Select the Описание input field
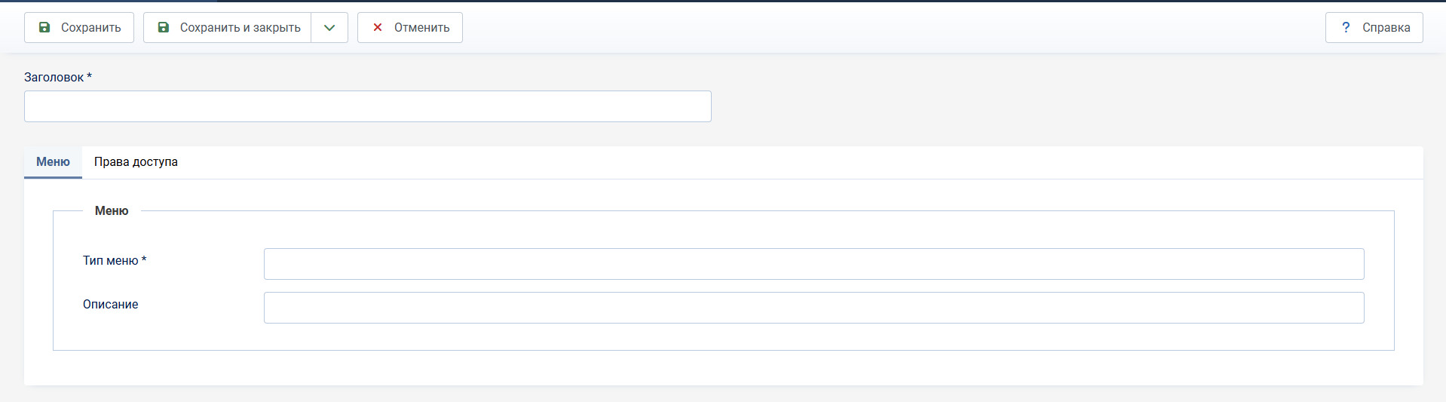This screenshot has height=402, width=1446. [x=814, y=308]
